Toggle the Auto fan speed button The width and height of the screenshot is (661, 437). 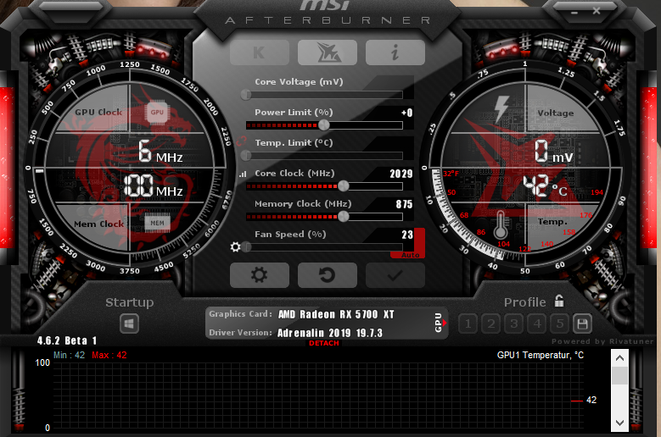[x=410, y=255]
